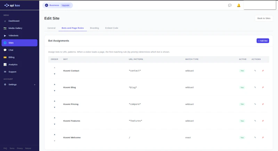Click the Business plan star icon

(x=47, y=5)
